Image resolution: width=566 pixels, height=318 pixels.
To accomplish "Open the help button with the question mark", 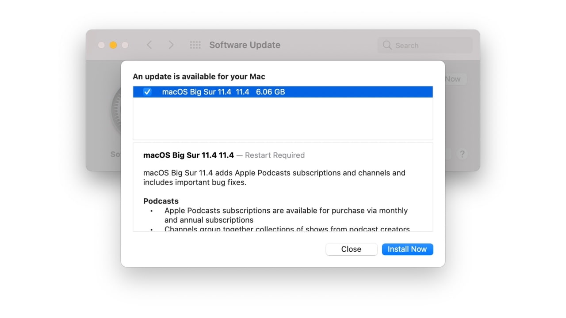I will tap(462, 154).
